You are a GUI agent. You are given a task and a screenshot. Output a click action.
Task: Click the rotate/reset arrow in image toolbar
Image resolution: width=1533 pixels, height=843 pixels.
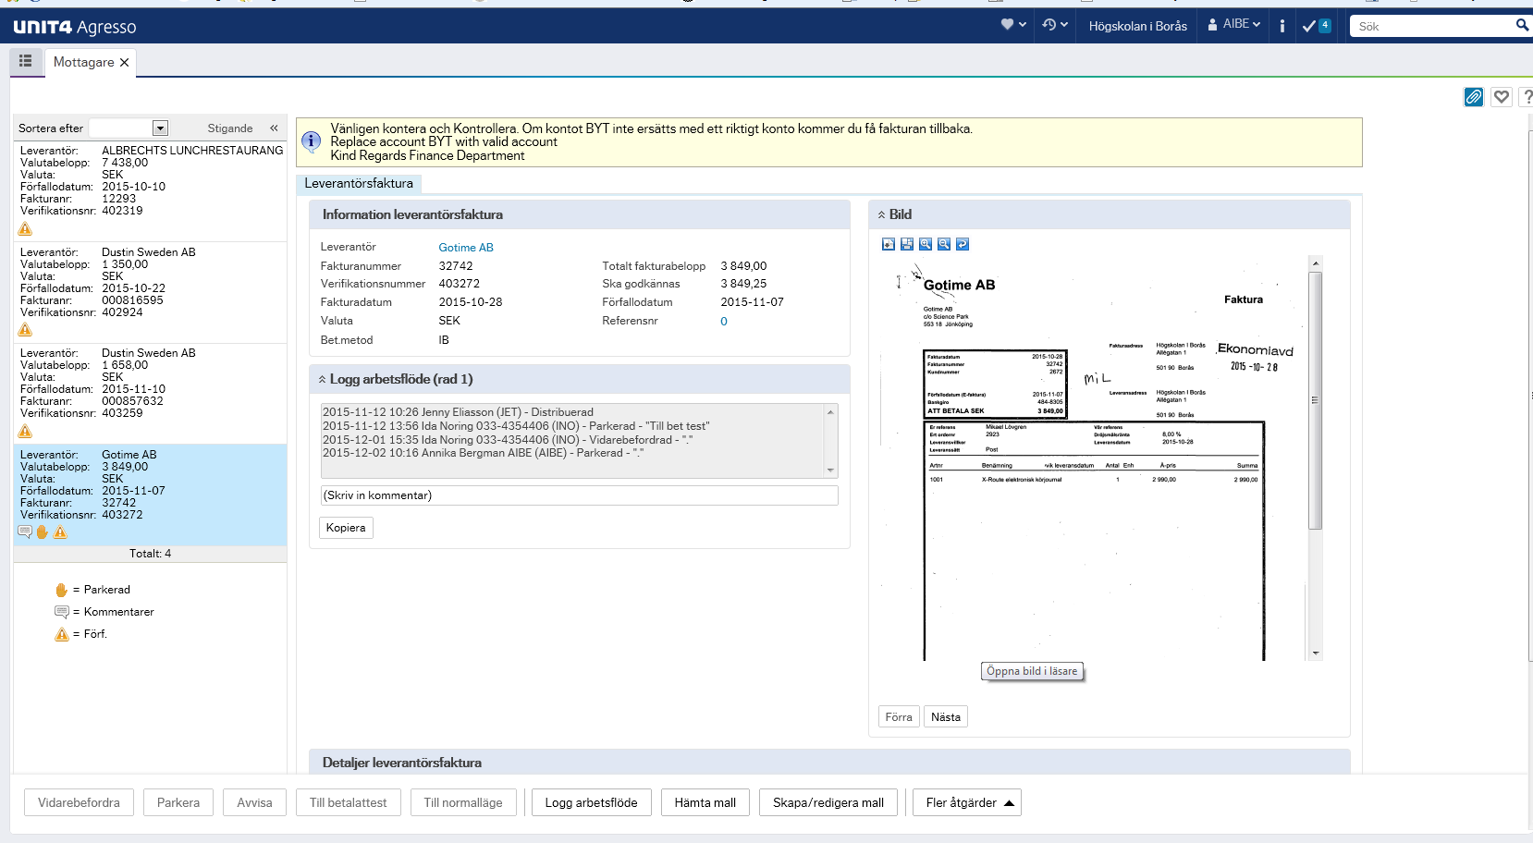click(x=963, y=244)
